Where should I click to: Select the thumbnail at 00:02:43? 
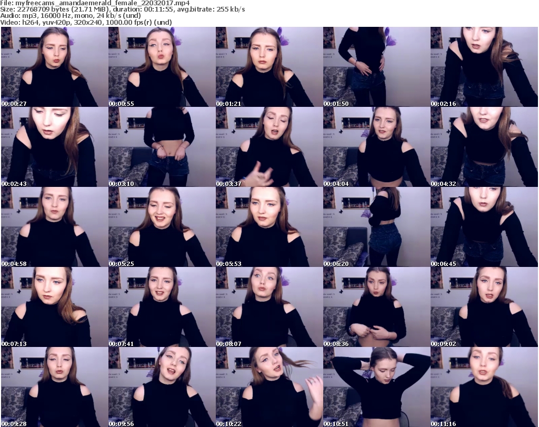tap(54, 147)
